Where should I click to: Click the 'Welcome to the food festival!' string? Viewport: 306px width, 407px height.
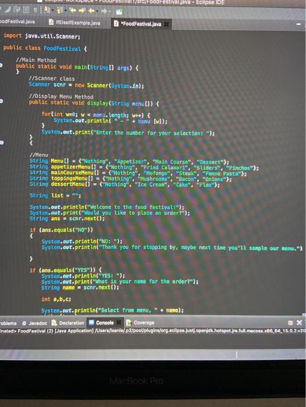pos(134,208)
